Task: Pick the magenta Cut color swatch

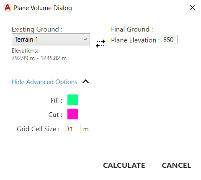Action: pos(72,114)
